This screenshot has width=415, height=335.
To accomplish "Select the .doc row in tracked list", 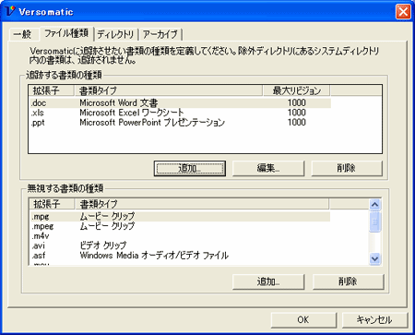I will click(x=181, y=102).
